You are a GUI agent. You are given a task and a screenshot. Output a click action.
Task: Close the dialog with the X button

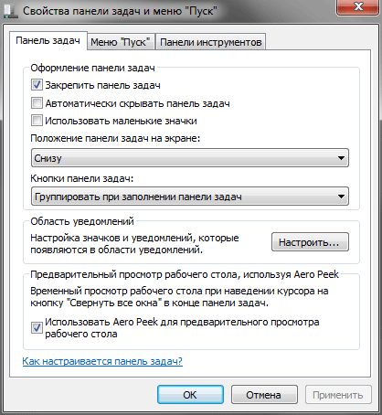(357, 6)
